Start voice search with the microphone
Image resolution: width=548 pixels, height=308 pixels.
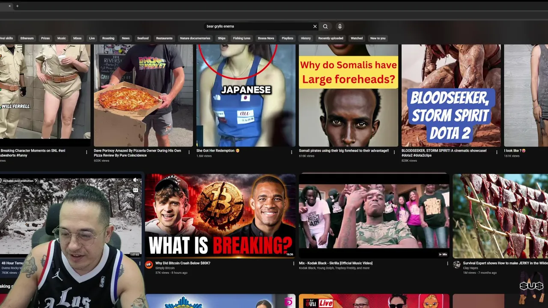[340, 26]
